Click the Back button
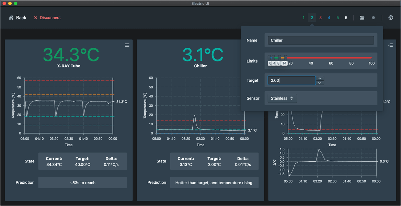This screenshot has height=206, width=401. tap(17, 18)
